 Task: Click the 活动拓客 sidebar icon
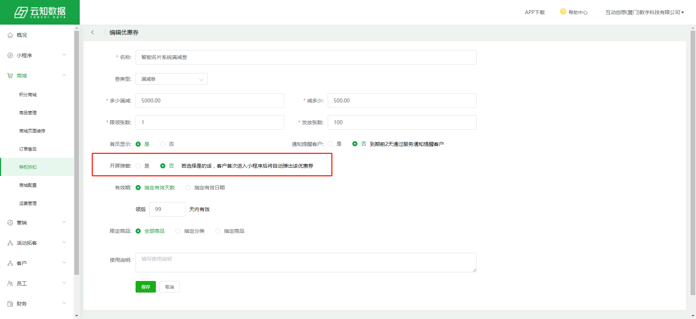[10, 243]
